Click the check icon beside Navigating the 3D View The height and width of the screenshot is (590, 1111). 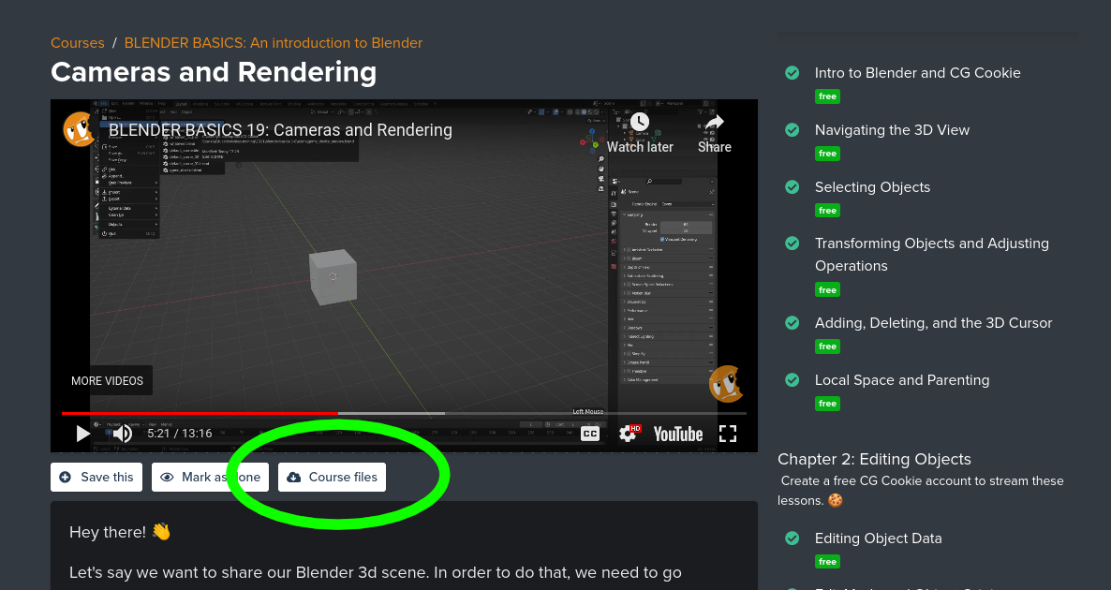tap(793, 130)
